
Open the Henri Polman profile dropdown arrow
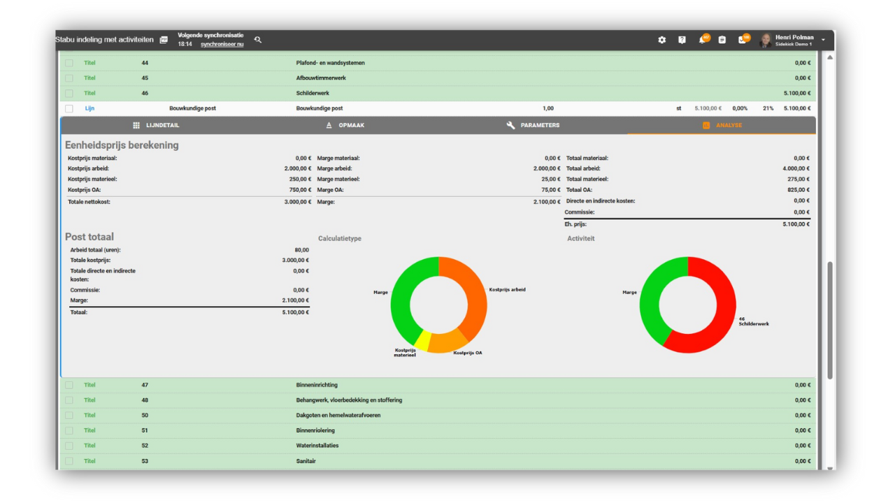coord(823,40)
